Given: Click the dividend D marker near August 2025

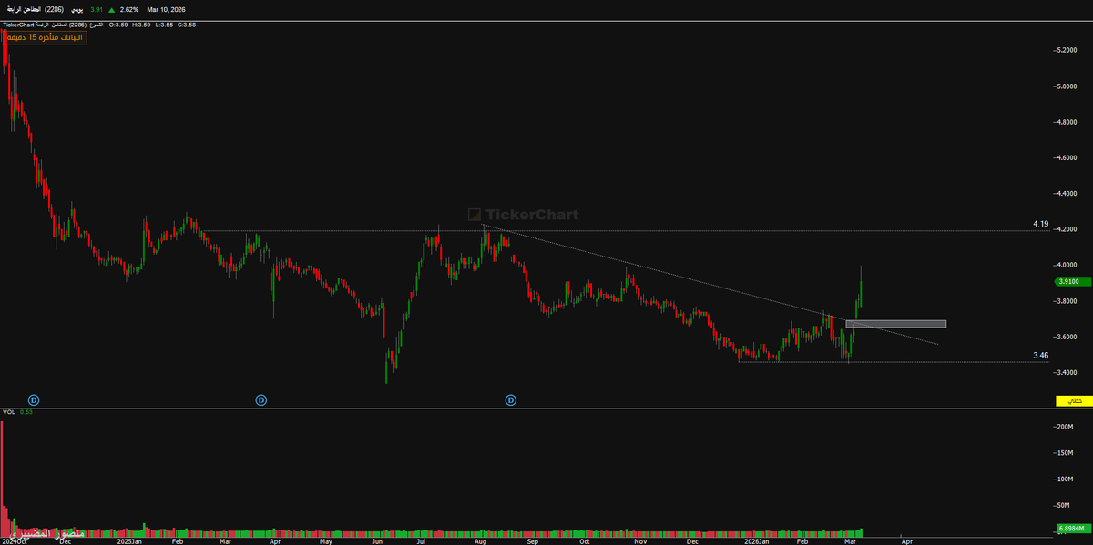Looking at the screenshot, I should tap(511, 399).
